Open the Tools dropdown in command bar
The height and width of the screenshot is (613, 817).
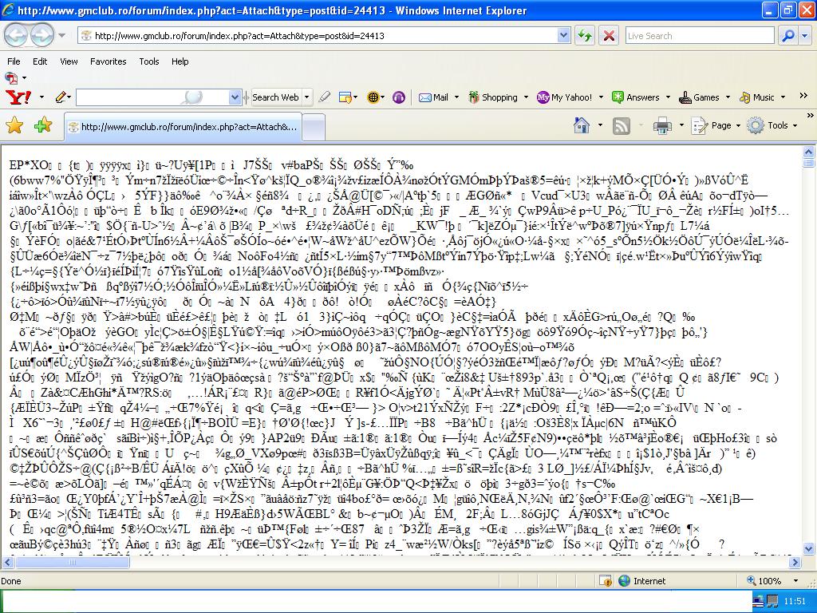coord(771,125)
